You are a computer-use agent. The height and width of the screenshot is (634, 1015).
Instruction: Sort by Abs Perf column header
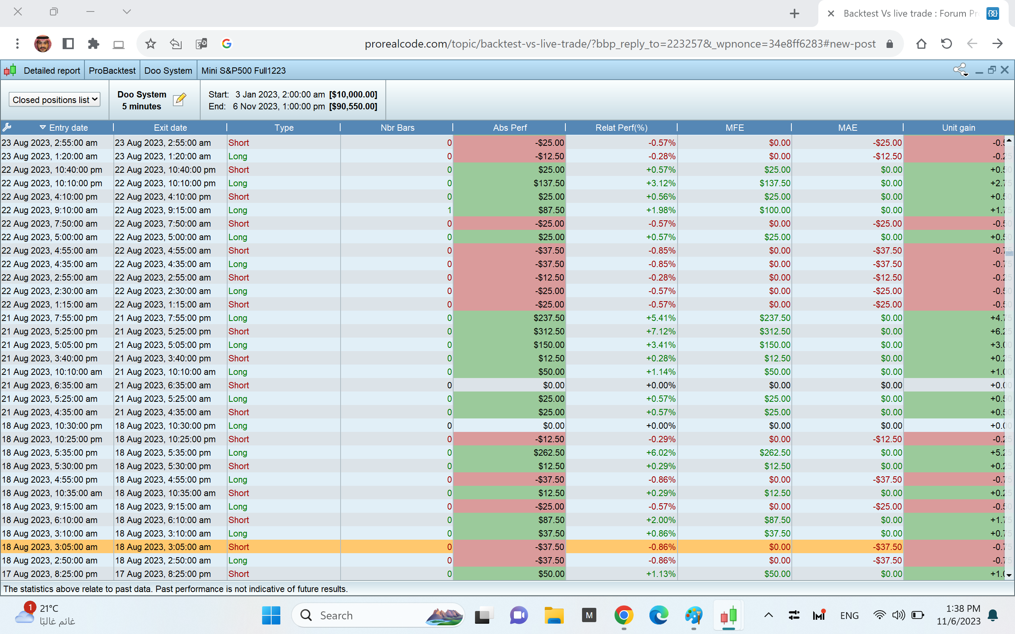509,128
